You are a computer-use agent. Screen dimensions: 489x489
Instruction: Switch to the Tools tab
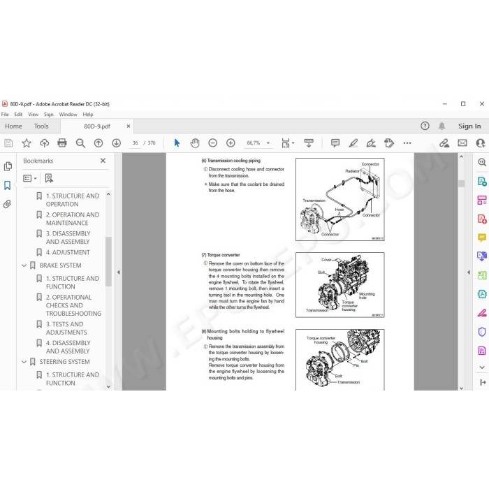coord(41,126)
